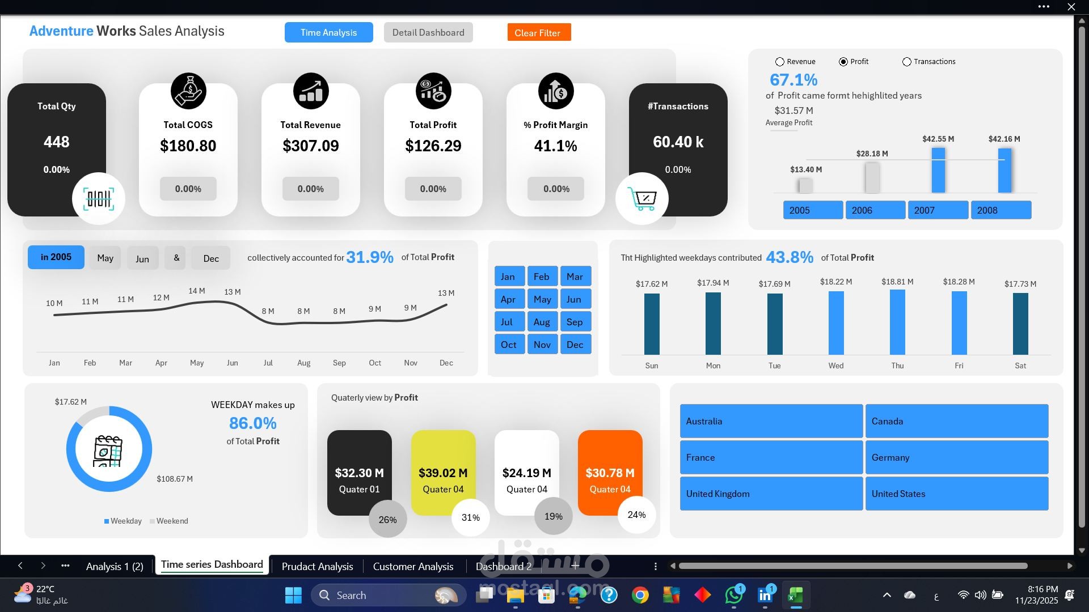1089x612 pixels.
Task: Click the horizontal scrollbar thumb
Action: [853, 566]
